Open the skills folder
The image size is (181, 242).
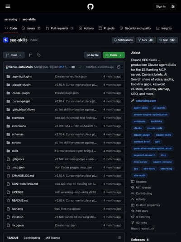(15, 151)
